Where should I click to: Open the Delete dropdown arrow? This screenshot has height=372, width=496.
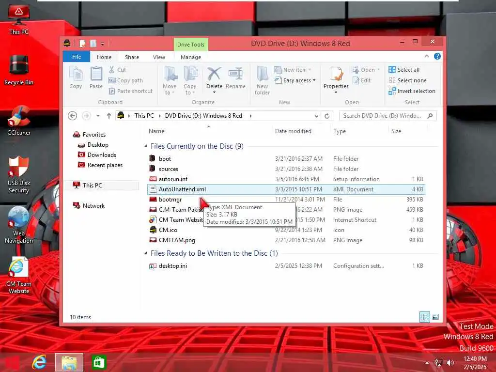[214, 93]
